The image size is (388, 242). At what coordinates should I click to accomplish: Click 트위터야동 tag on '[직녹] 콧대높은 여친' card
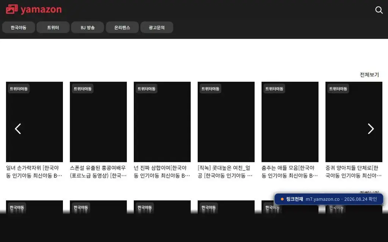tap(210, 88)
